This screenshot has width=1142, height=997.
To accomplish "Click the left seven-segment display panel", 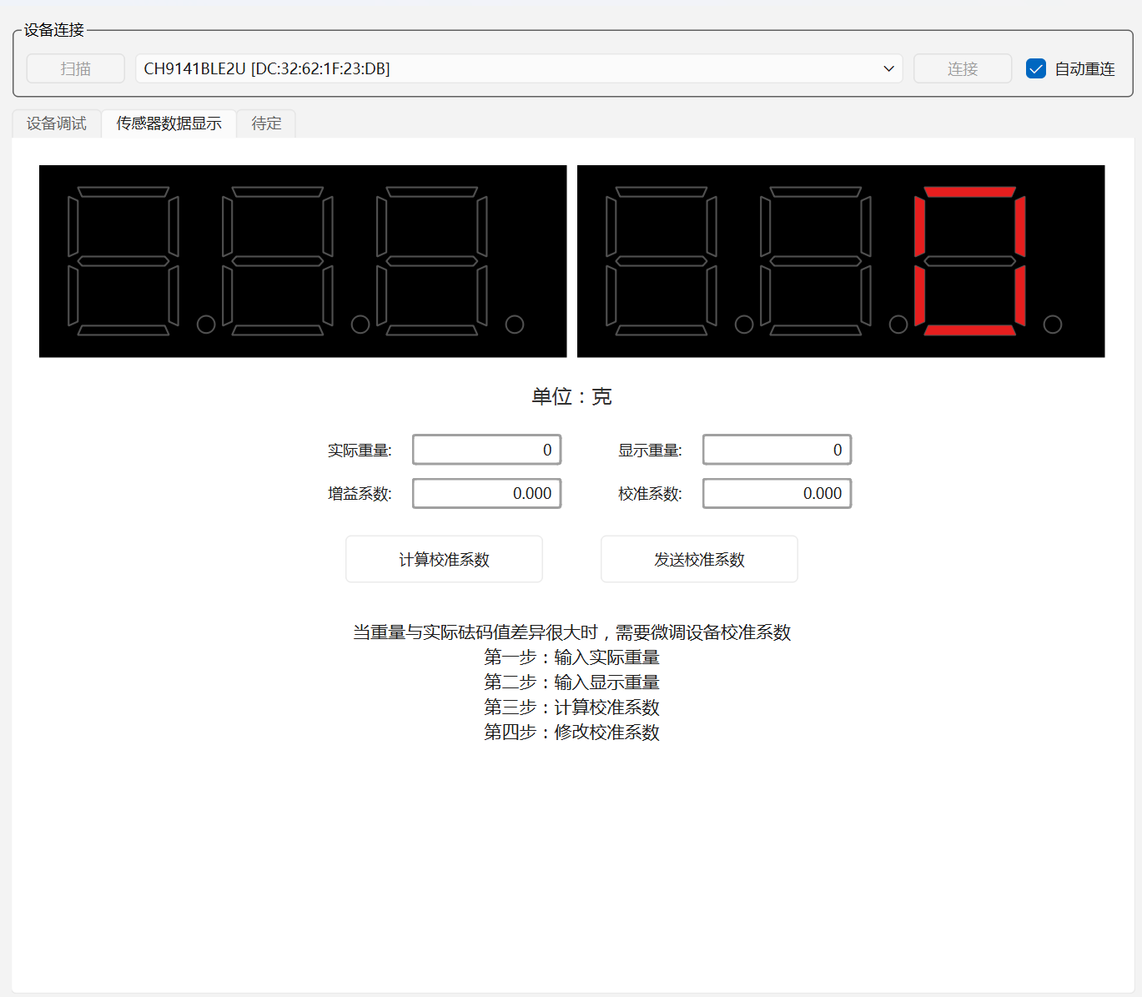I will click(303, 261).
